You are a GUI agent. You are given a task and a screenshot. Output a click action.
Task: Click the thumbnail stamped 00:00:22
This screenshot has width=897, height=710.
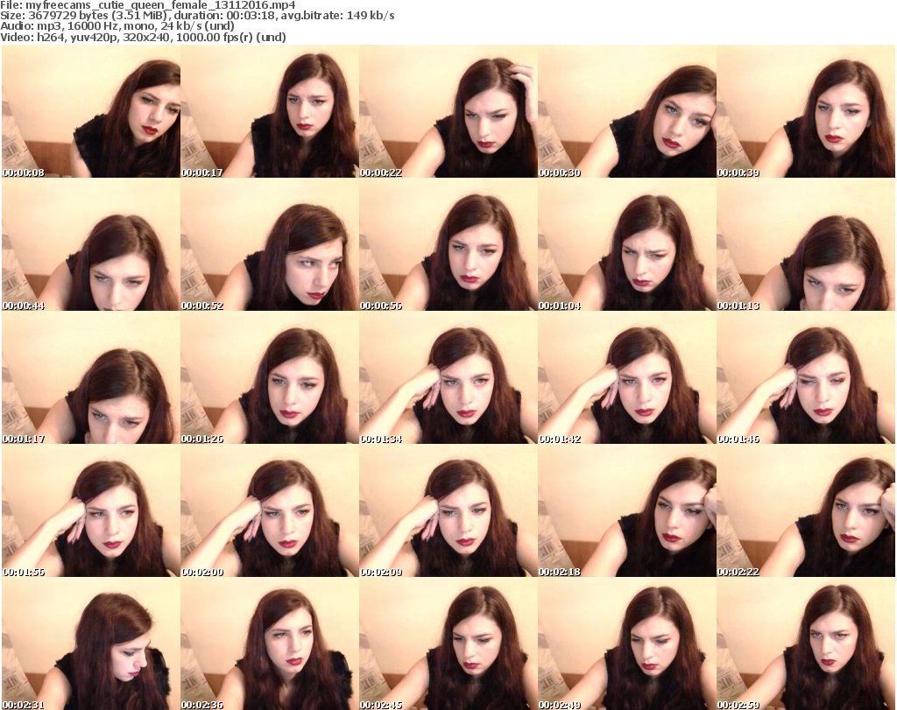point(448,111)
